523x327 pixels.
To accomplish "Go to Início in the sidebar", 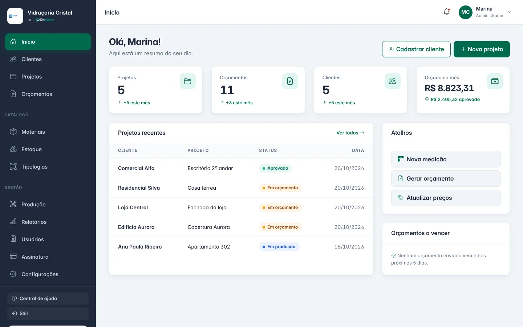I will click(x=48, y=42).
